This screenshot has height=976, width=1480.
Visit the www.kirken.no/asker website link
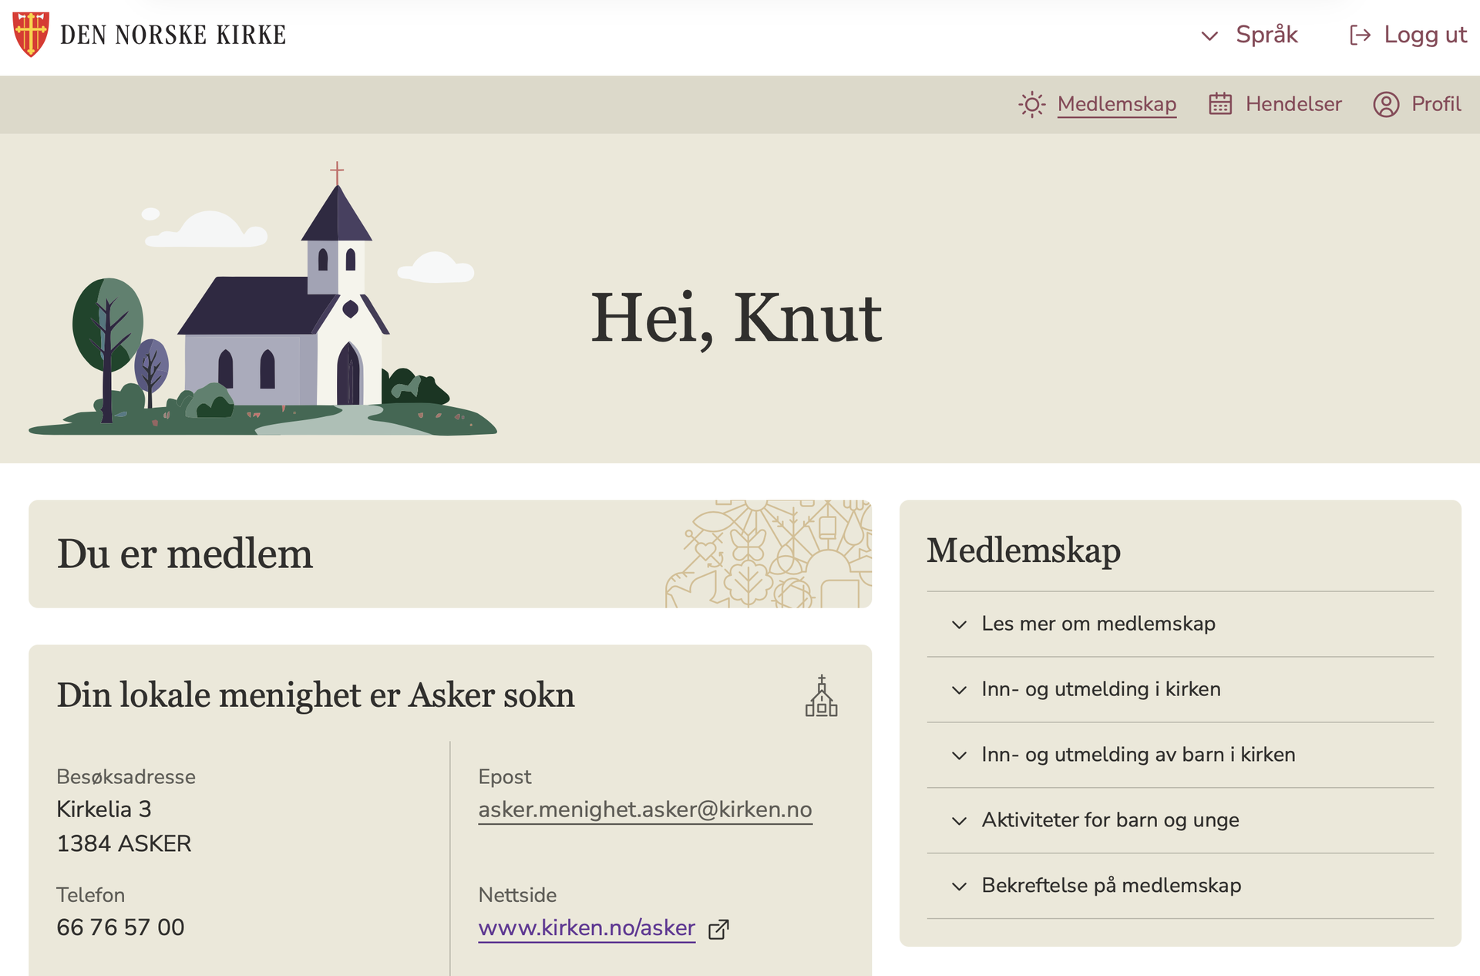(586, 927)
